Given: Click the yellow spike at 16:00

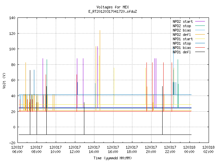Looking at the screenshot, I should coord(114,86).
